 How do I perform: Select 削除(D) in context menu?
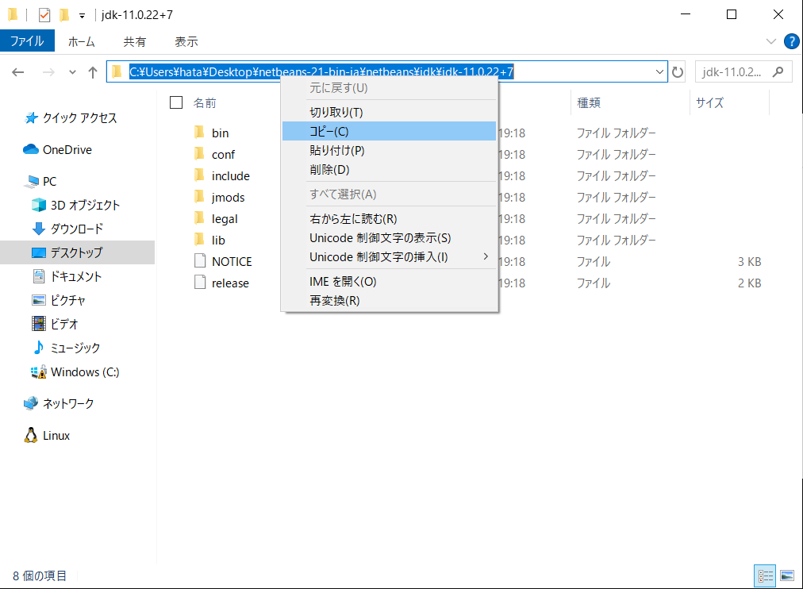click(x=390, y=170)
